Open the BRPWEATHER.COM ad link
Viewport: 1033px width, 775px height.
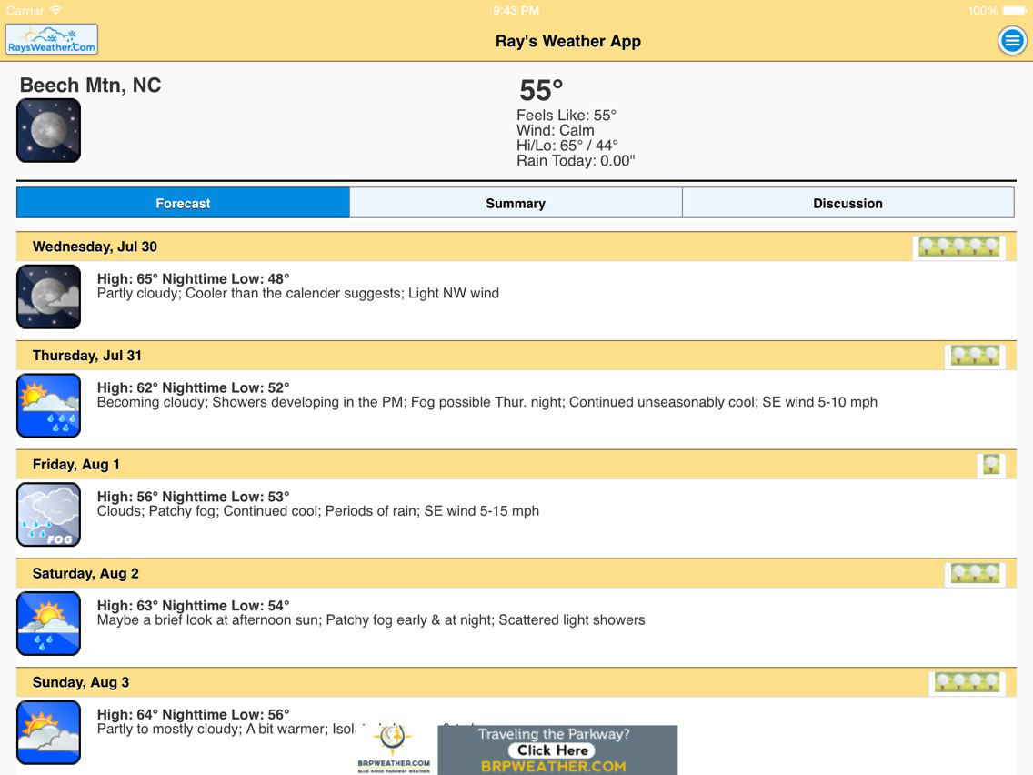coord(554,767)
